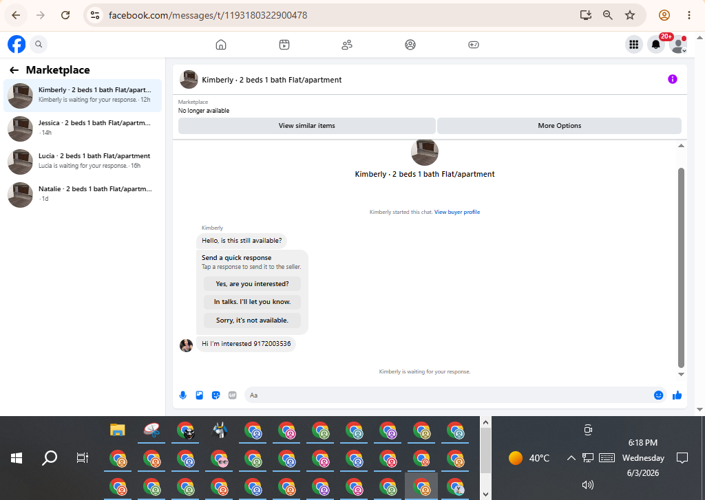
Task: Open the Chrome three-dot menu
Action: tap(688, 15)
